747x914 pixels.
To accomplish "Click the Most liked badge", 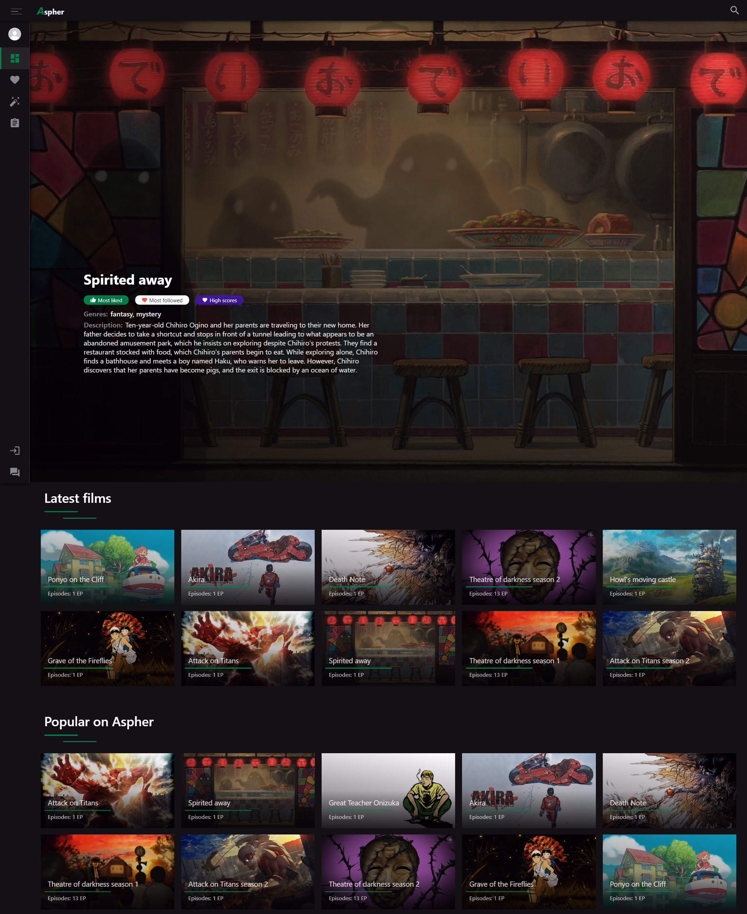I will (106, 301).
